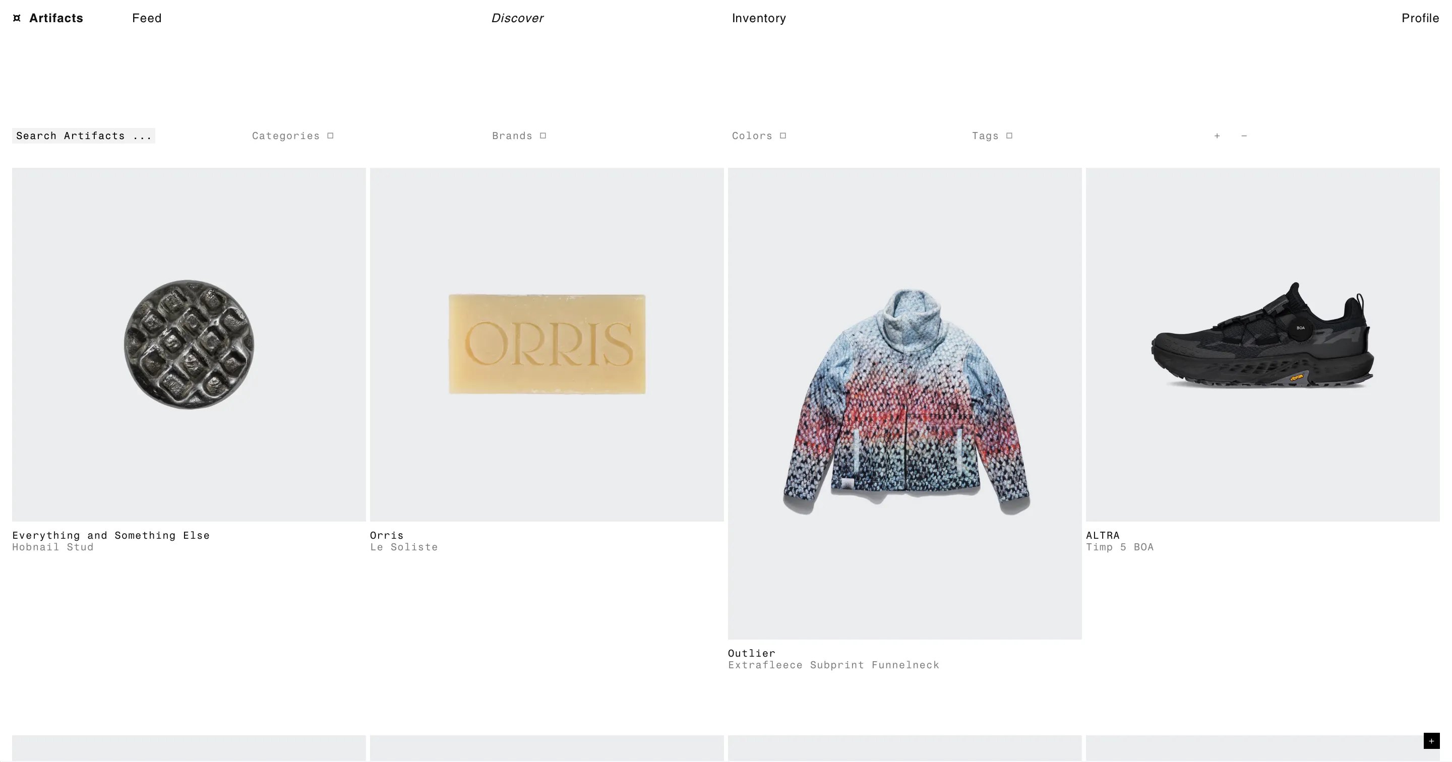This screenshot has width=1452, height=762.
Task: Open the Hobnail Stud product image
Action: [189, 344]
